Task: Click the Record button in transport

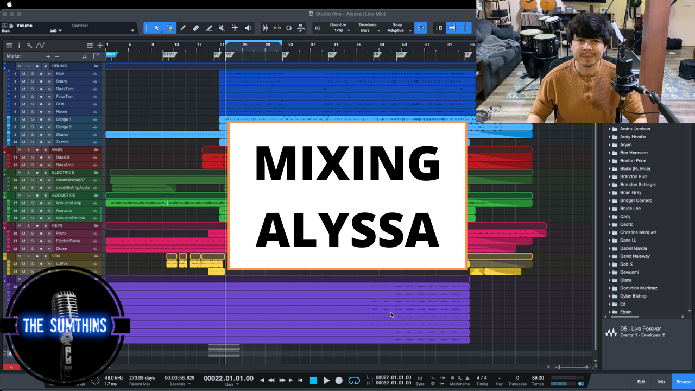Action: point(339,380)
